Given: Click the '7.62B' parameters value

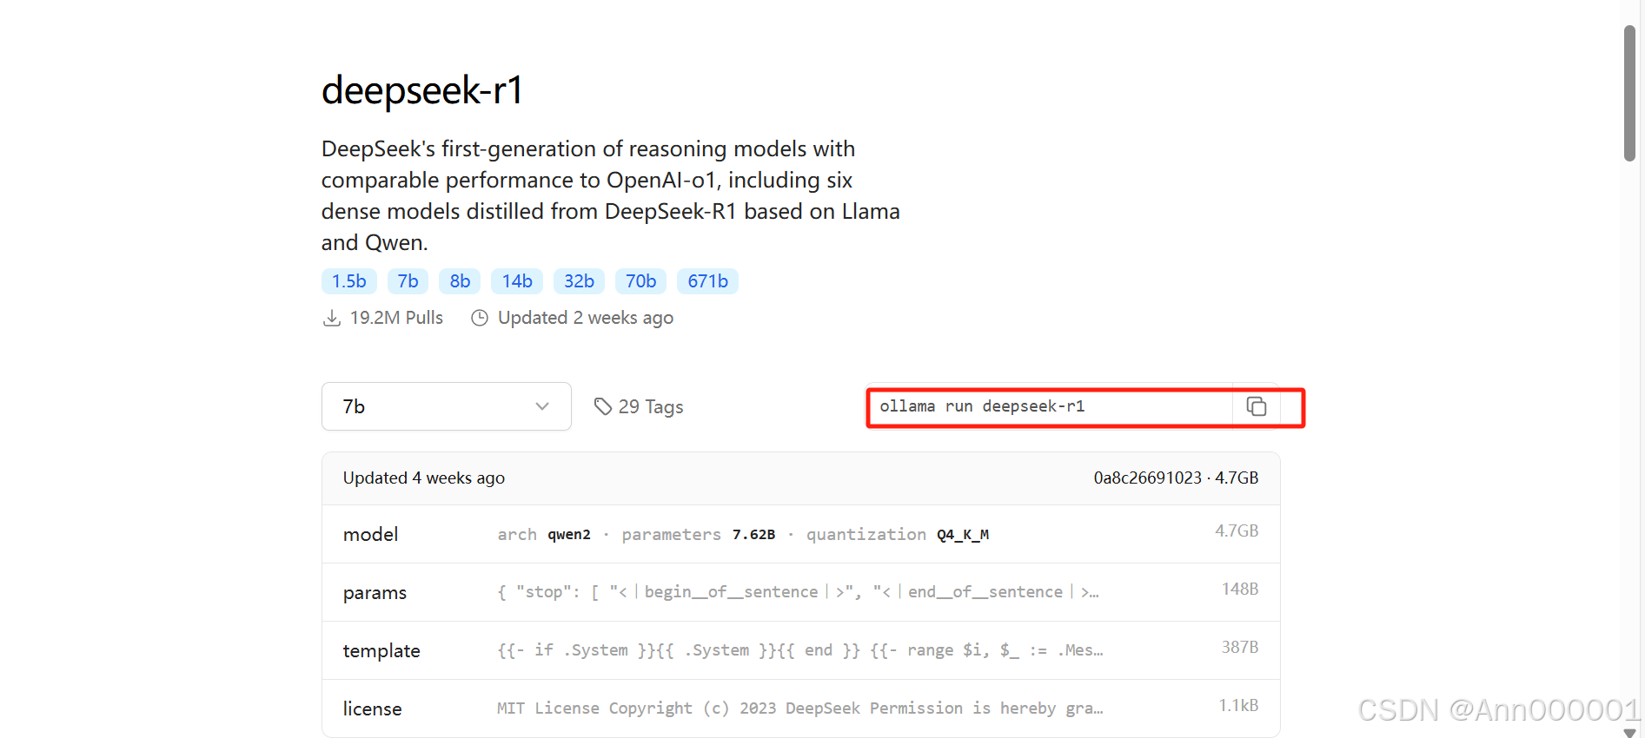Looking at the screenshot, I should [x=753, y=535].
